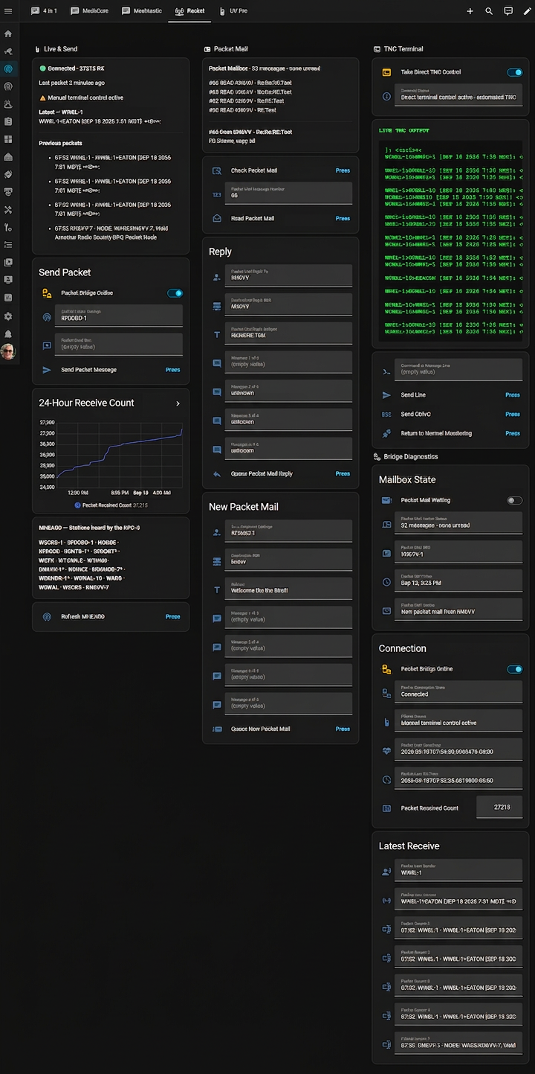Click the 24-hour receive count graph
This screenshot has width=535, height=1074.
click(x=110, y=454)
